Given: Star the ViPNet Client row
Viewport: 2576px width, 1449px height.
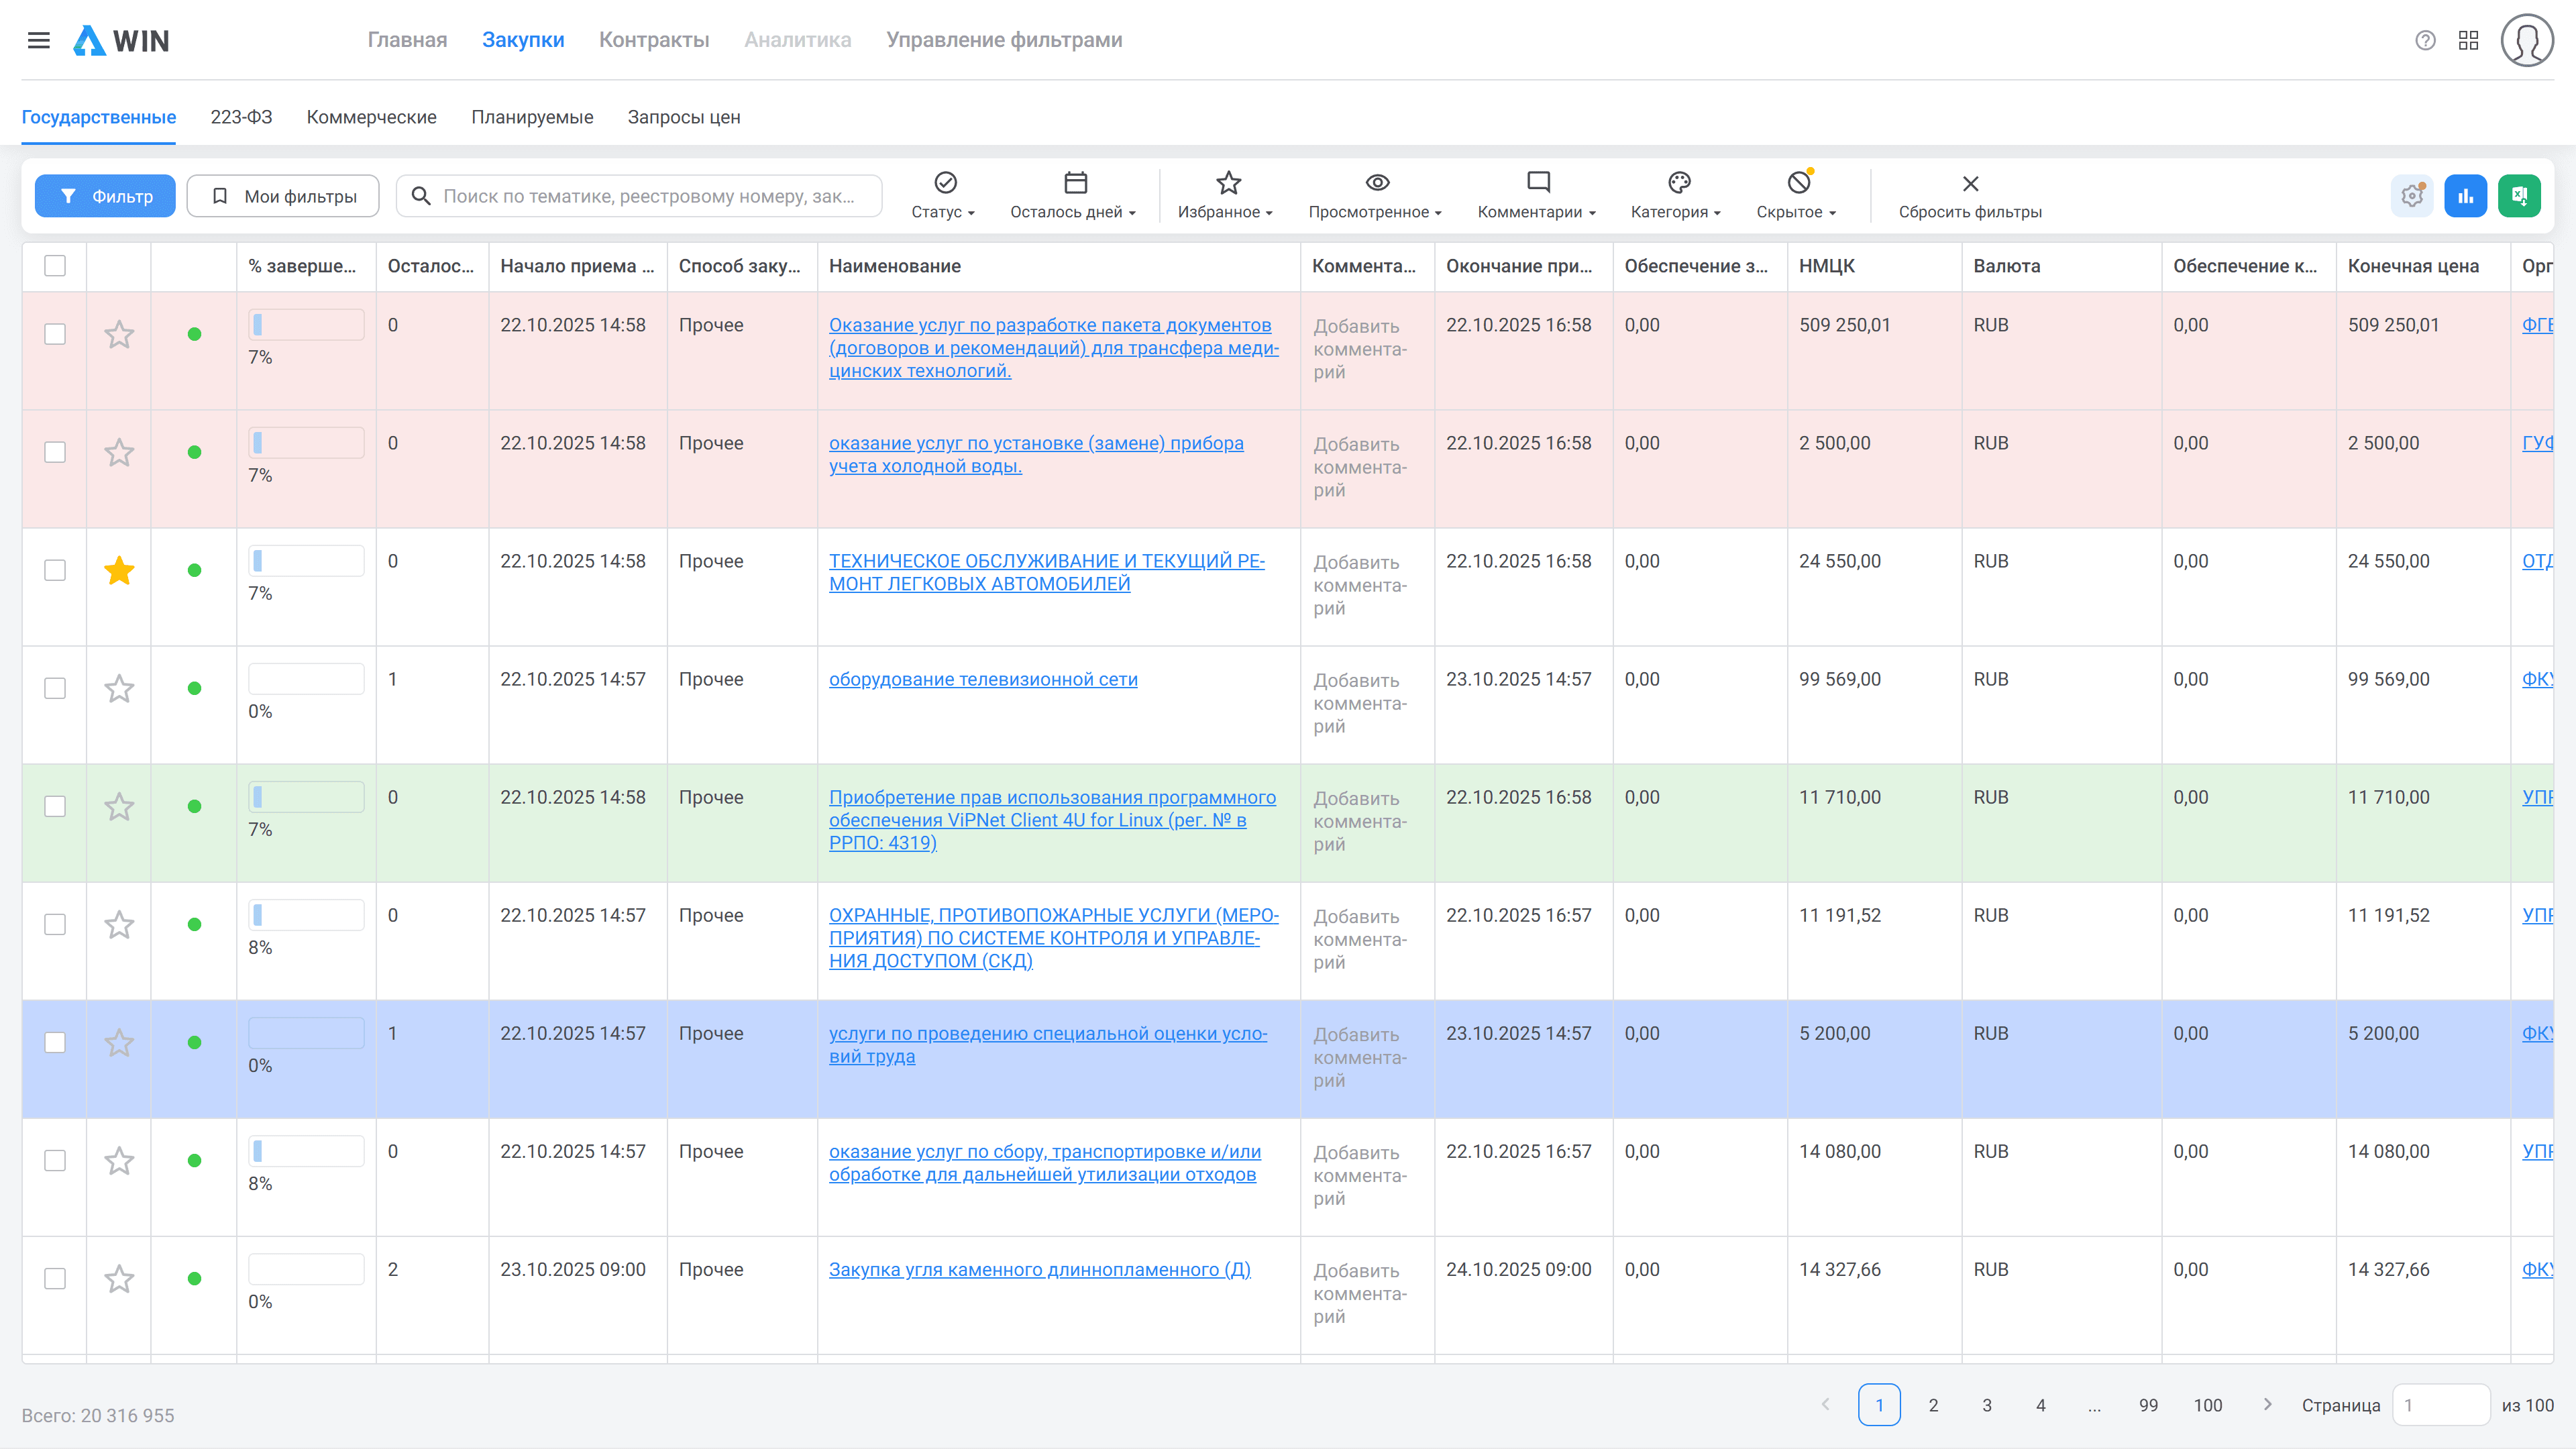Looking at the screenshot, I should (119, 806).
